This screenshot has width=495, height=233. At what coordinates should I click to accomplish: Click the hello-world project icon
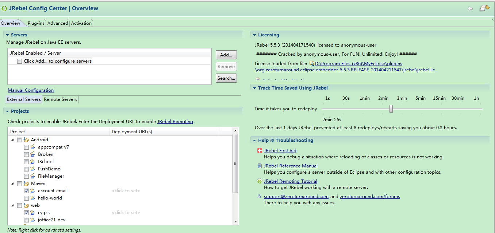(33, 198)
